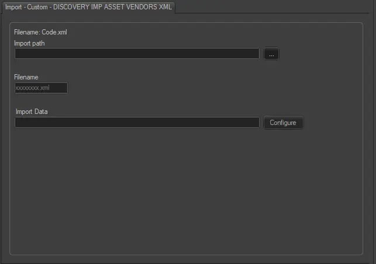The height and width of the screenshot is (264, 376).
Task: Set focus to the field beside the "..." button
Action: [x=137, y=54]
